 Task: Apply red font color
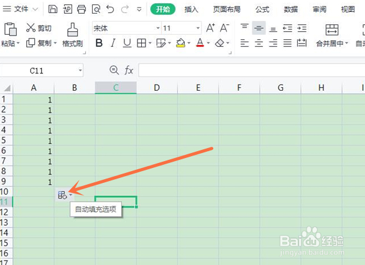point(200,43)
